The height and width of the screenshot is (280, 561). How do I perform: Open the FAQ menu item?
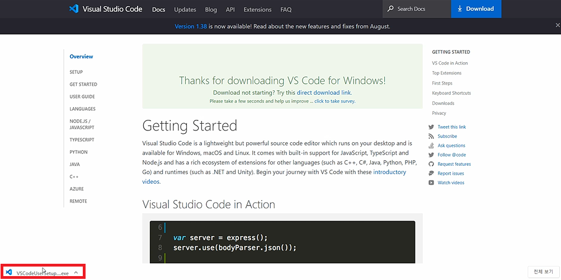point(286,10)
